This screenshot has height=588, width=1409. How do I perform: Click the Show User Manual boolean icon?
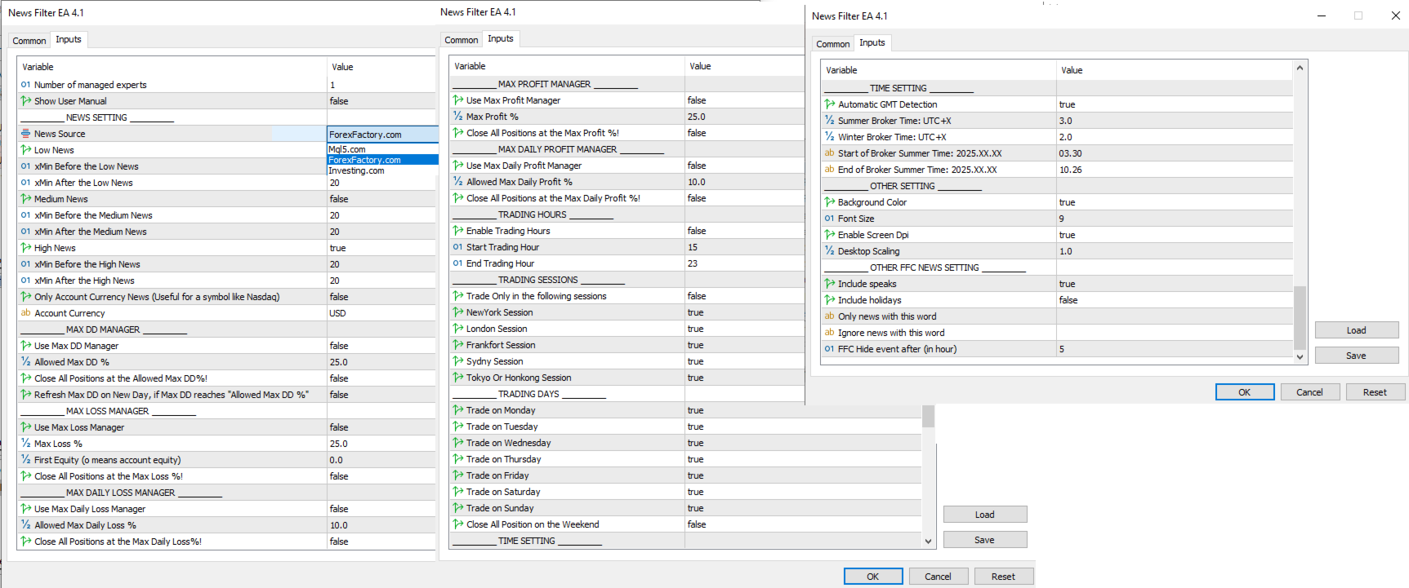click(x=26, y=101)
